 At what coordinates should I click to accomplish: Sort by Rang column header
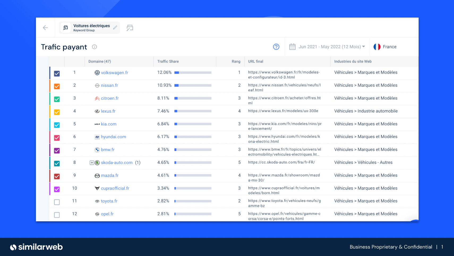[236, 61]
